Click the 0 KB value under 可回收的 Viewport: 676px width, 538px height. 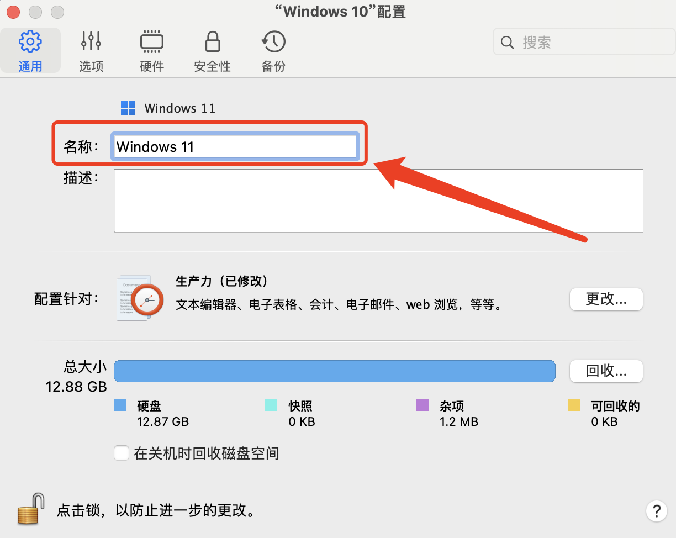pos(604,422)
